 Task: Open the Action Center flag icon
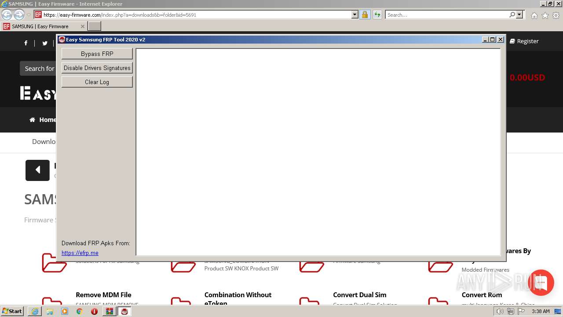tap(521, 311)
